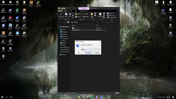Click the Manage contextual tab
176x99 pixels.
[x=84, y=9]
